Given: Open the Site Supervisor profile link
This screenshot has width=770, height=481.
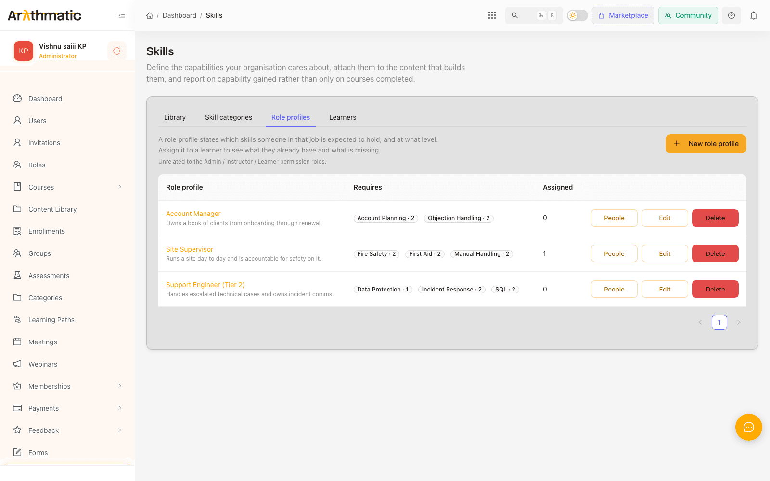Looking at the screenshot, I should (190, 249).
